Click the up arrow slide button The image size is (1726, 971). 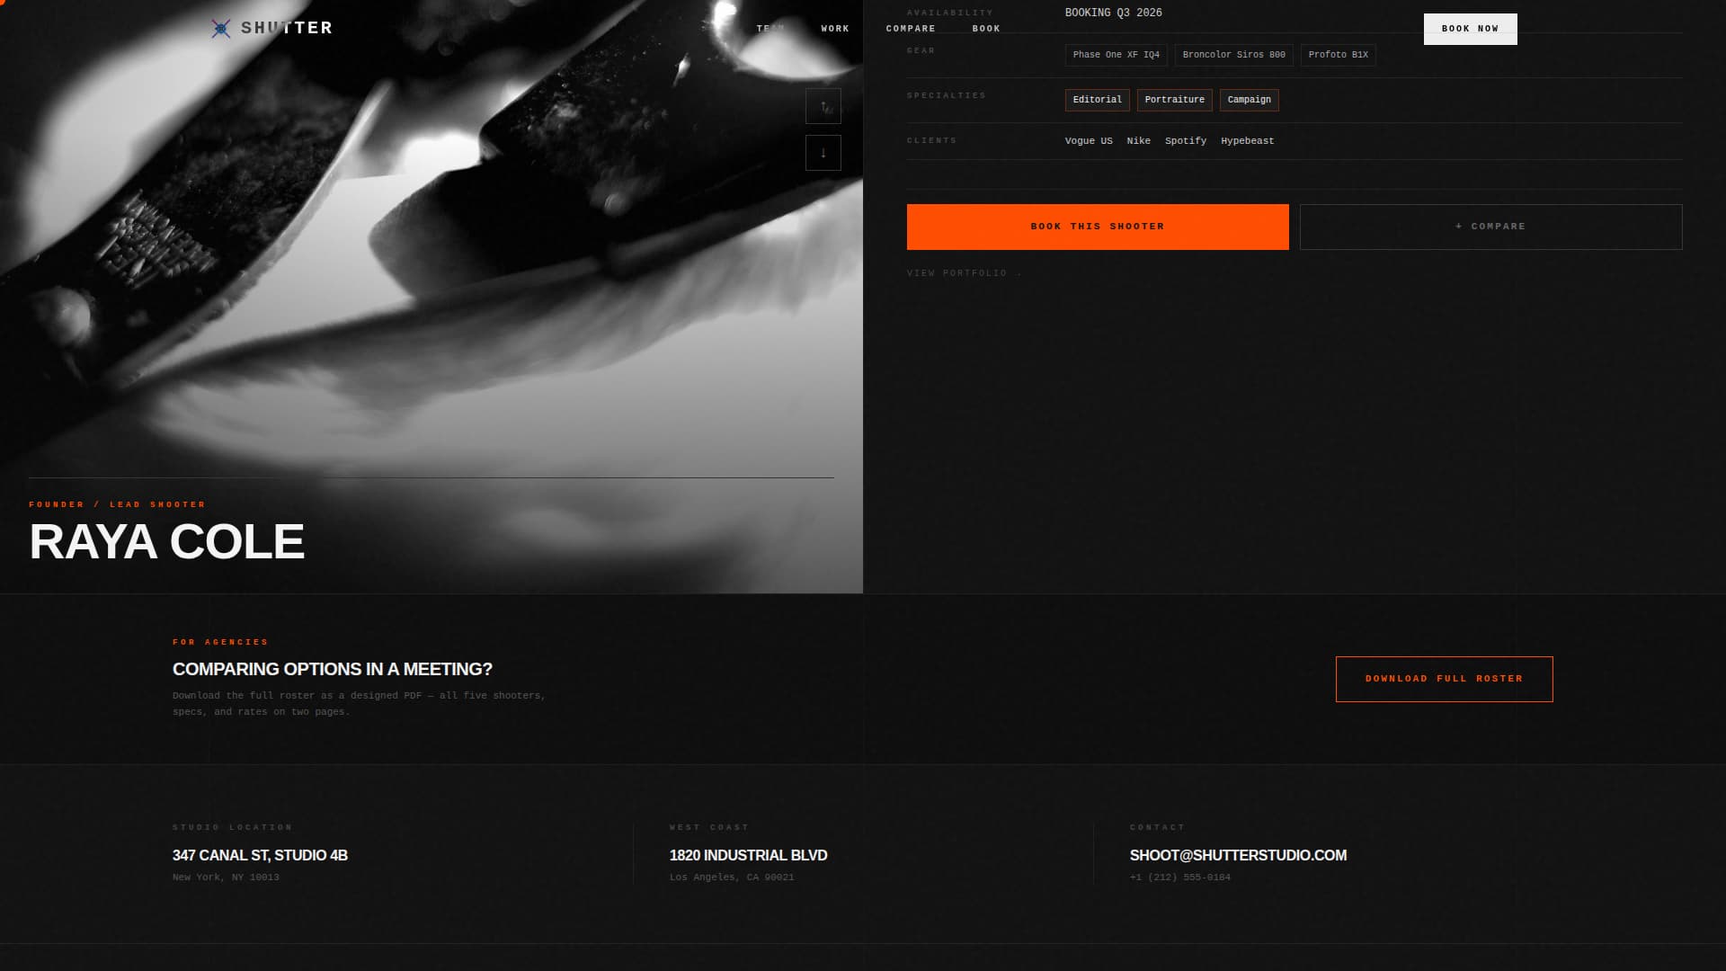(823, 106)
